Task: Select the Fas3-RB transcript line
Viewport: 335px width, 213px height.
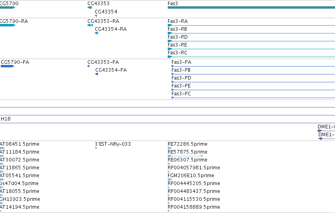Action: 251,33
